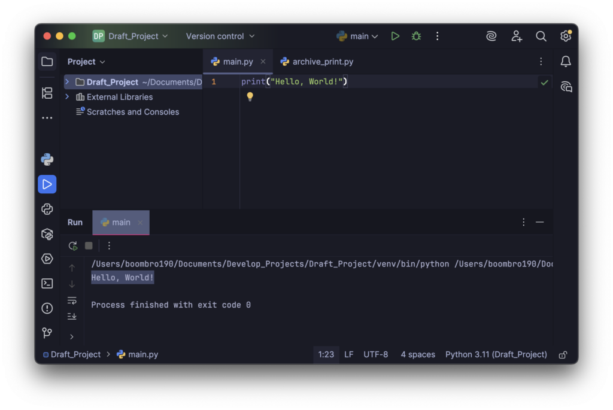Open the Structure tool window

click(47, 93)
